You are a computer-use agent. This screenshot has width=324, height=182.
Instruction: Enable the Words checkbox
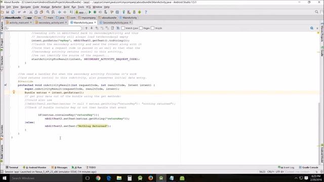tap(153, 28)
